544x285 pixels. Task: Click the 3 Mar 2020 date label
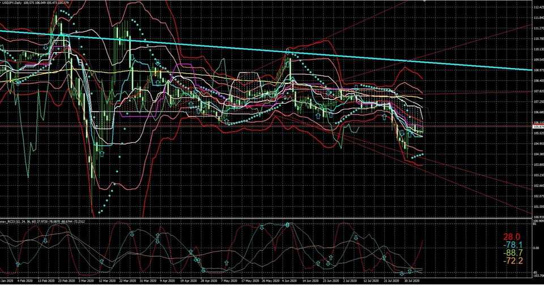coord(86,280)
